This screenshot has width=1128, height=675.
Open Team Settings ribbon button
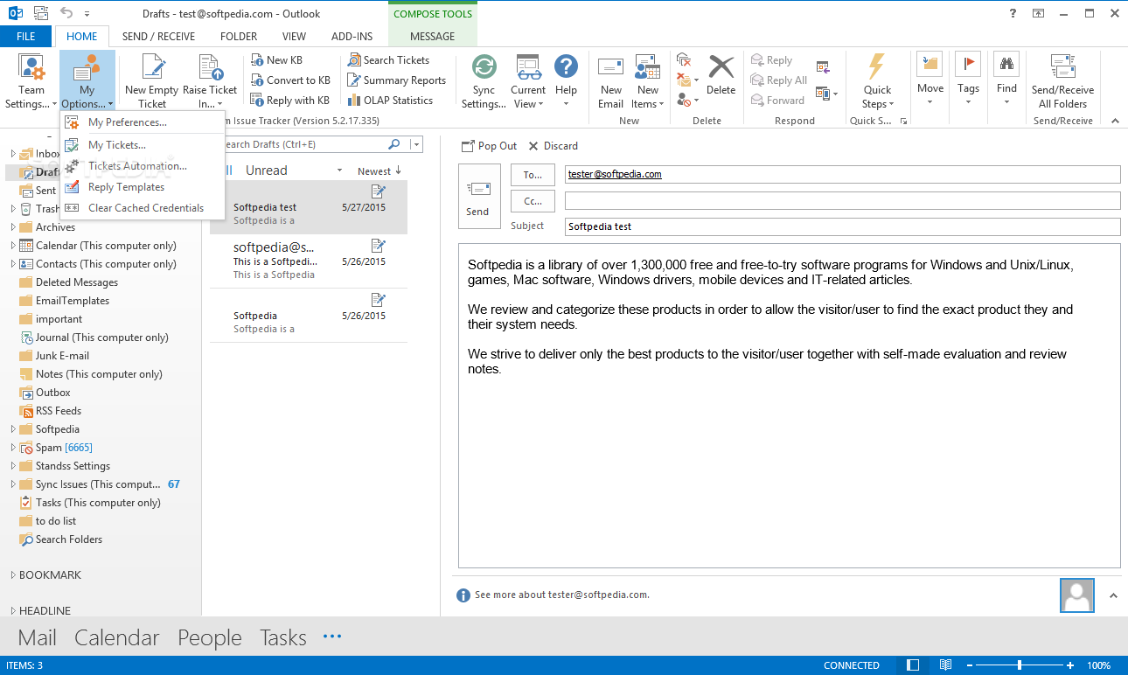[32, 81]
